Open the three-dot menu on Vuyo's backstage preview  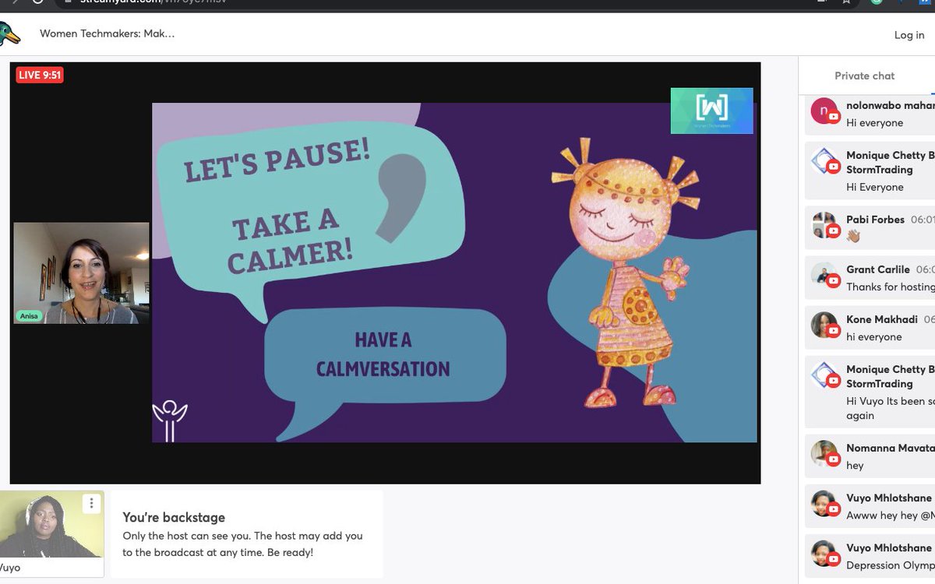coord(91,503)
